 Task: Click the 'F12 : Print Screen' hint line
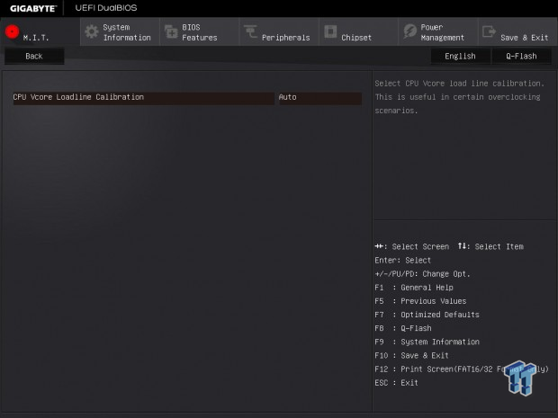(462, 369)
